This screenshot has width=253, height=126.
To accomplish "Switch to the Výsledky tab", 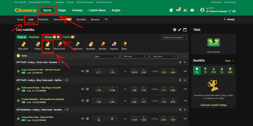I will [x=43, y=20].
